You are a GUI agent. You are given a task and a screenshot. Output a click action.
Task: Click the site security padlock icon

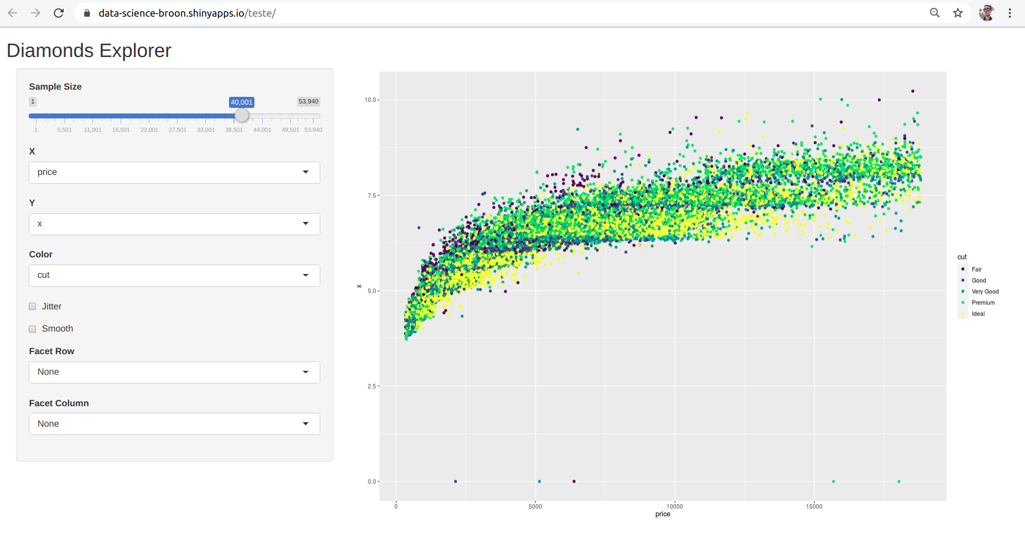[87, 13]
